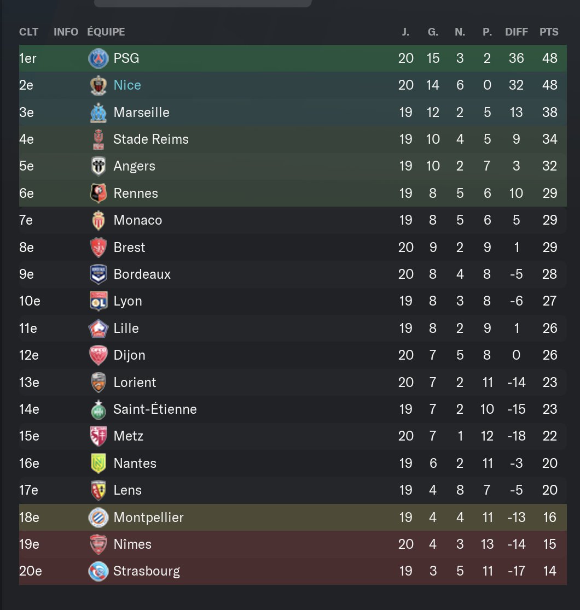
Task: Click the Nice club crest icon
Action: 98,85
